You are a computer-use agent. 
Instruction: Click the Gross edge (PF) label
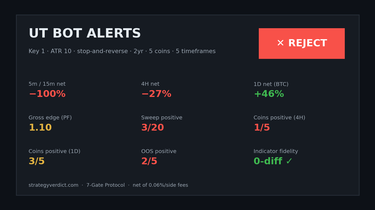[x=50, y=118]
